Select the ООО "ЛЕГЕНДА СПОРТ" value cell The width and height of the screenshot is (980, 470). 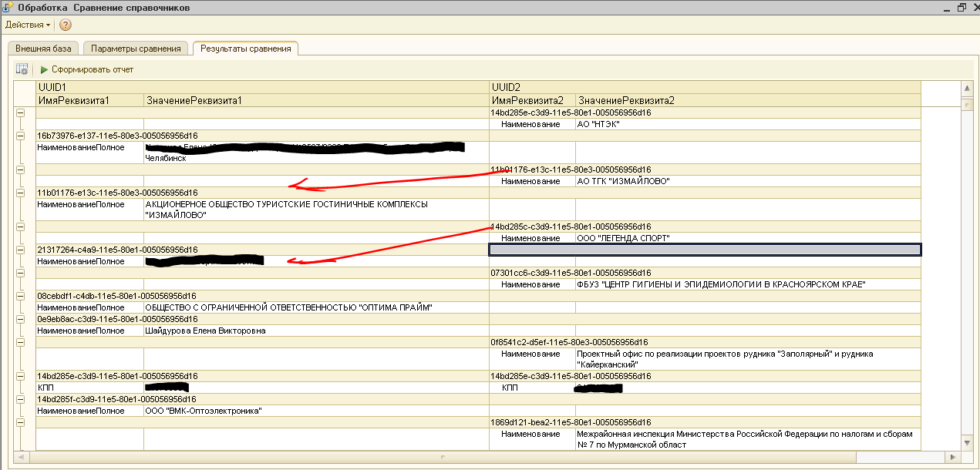point(748,238)
